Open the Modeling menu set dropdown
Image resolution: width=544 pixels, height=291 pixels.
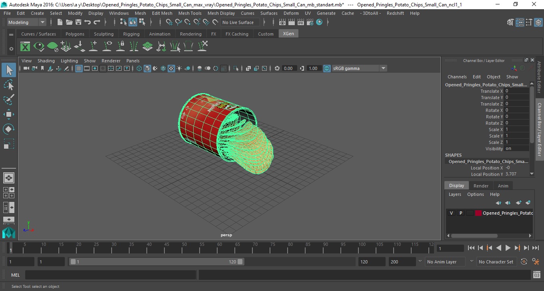[26, 22]
